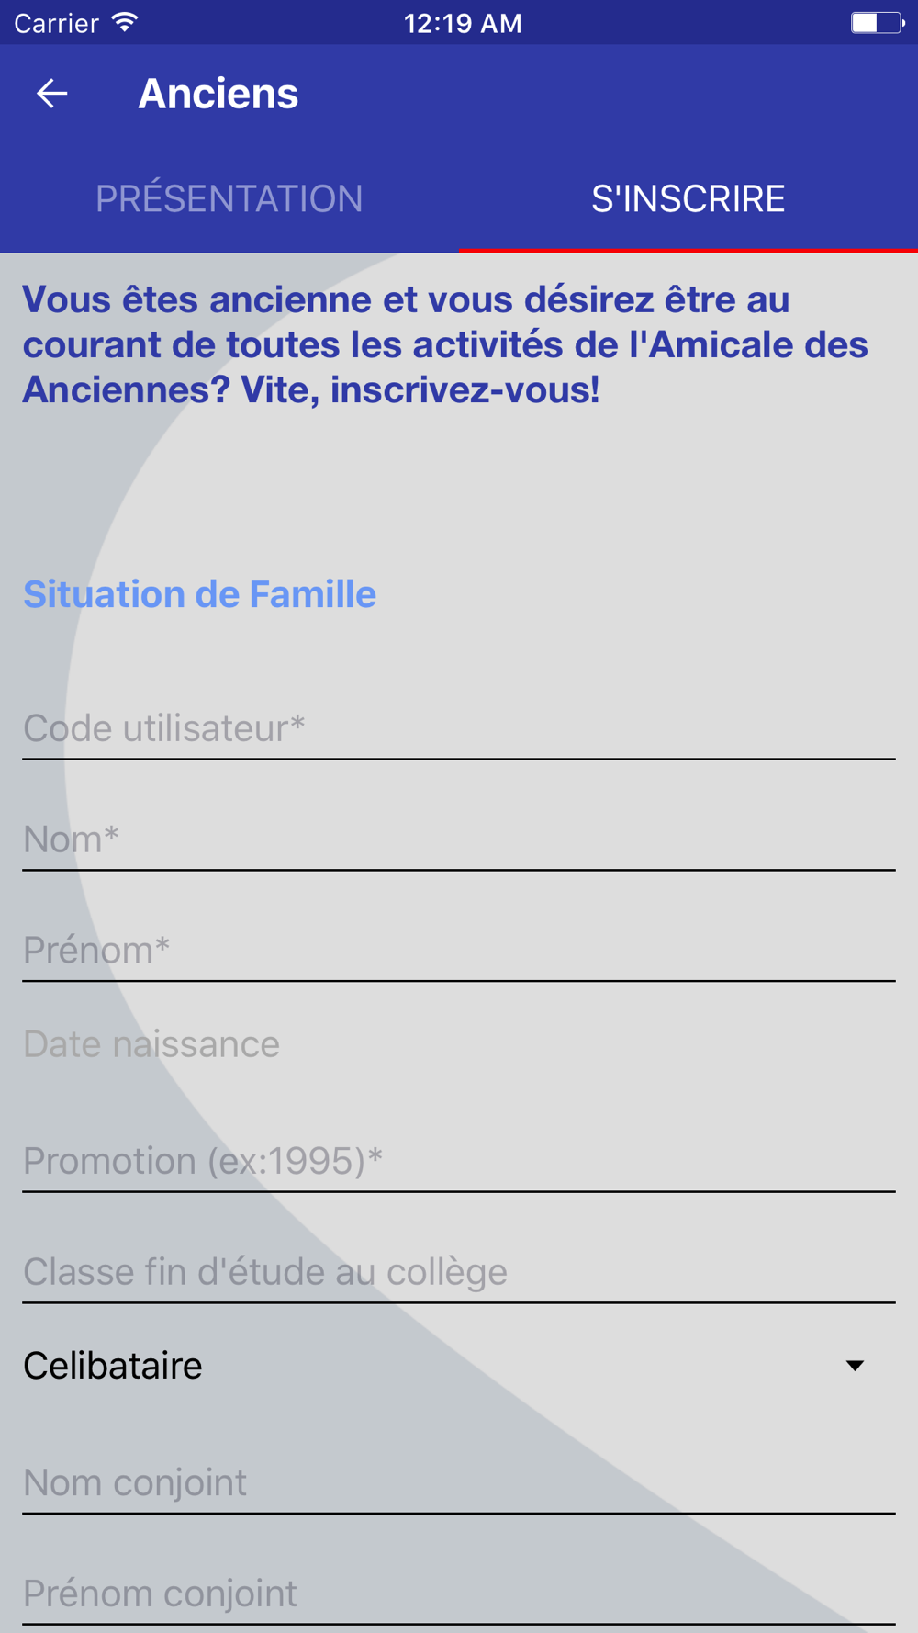The image size is (918, 1633).
Task: Tap the Situation de Famille heading
Action: coord(199,594)
